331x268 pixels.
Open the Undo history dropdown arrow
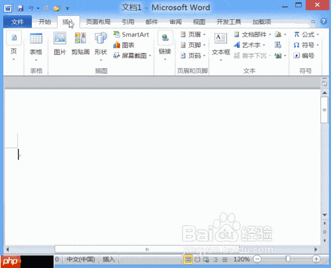click(38, 9)
